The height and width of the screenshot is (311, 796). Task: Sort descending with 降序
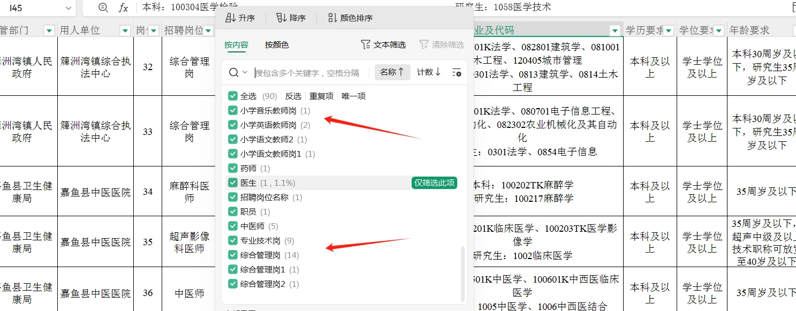[x=291, y=18]
